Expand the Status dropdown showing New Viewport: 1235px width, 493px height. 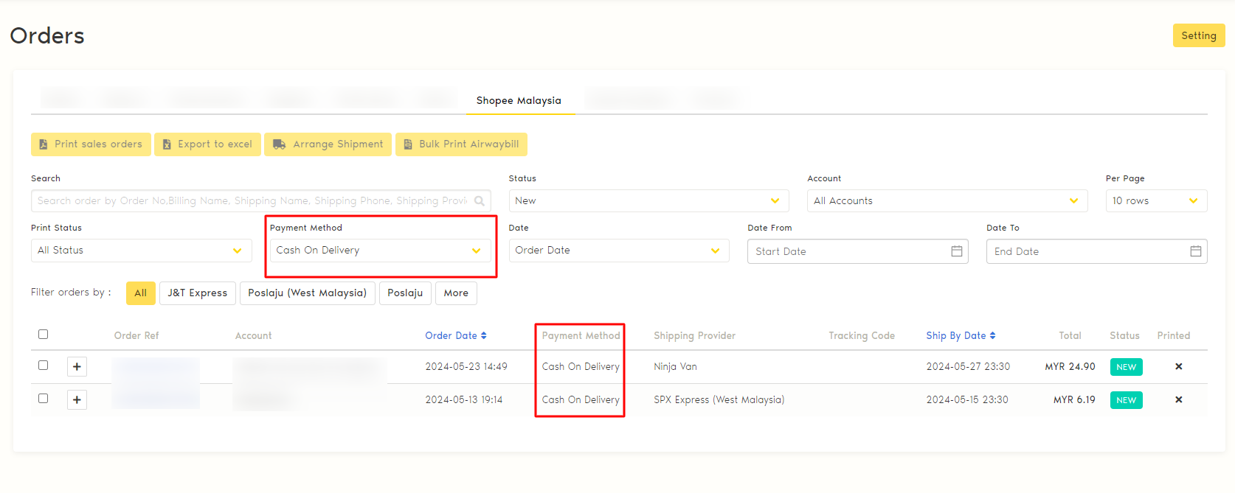click(648, 200)
